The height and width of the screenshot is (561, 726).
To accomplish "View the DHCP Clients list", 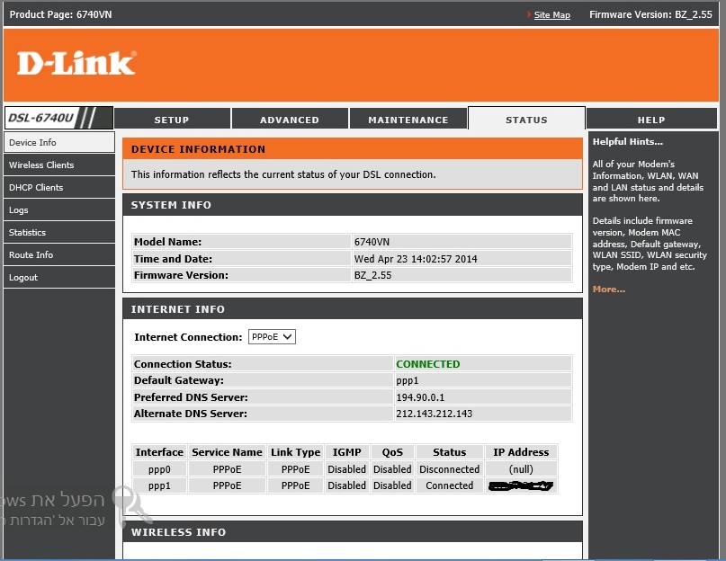I will pyautogui.click(x=36, y=187).
